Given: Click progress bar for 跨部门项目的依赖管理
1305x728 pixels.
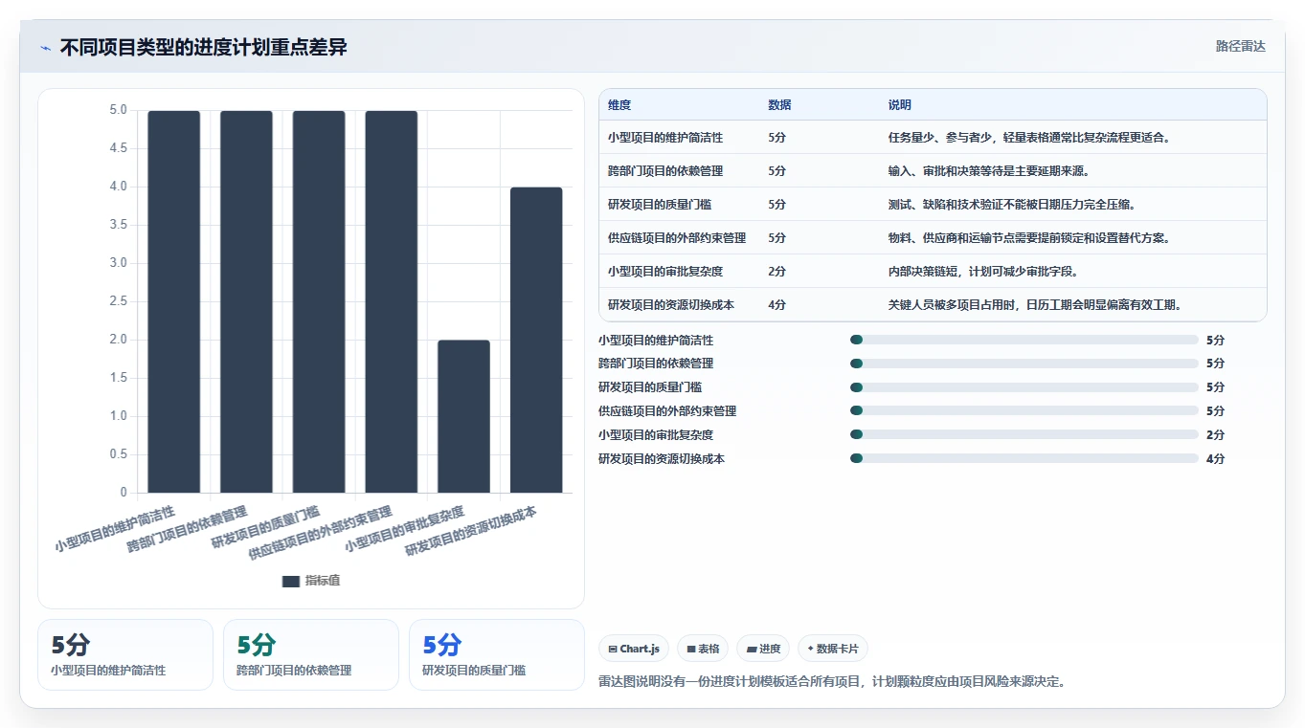Looking at the screenshot, I should click(1024, 364).
